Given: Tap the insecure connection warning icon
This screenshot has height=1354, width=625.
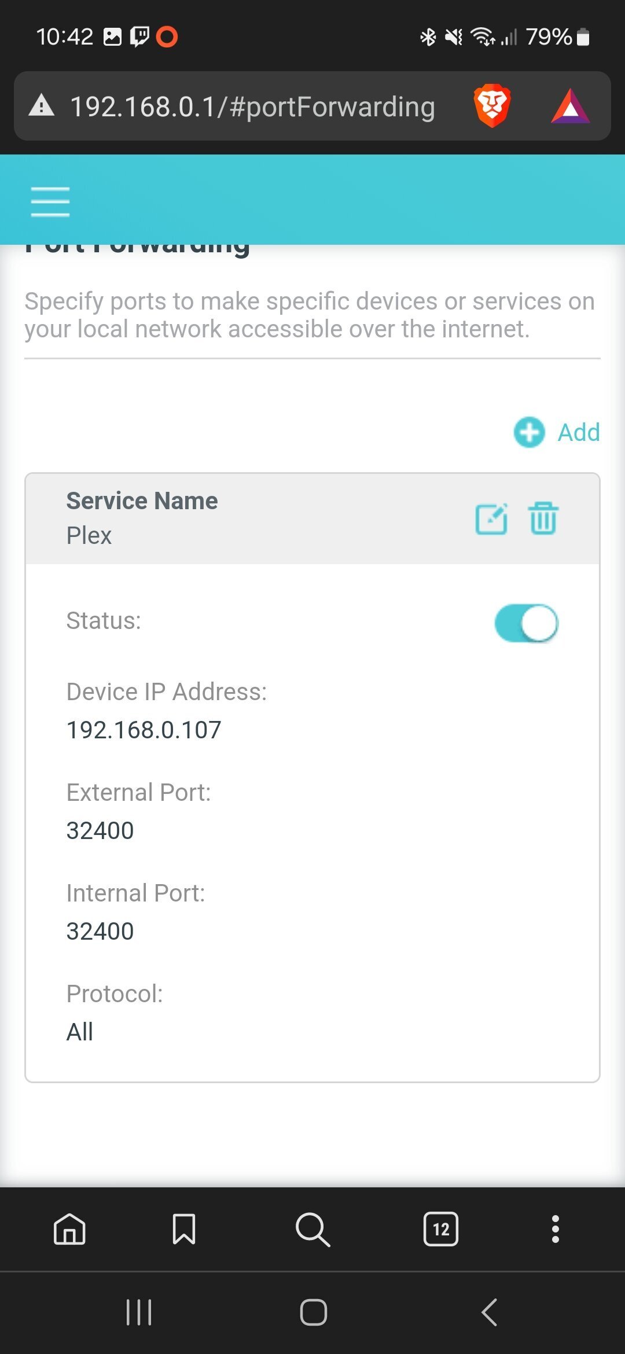Looking at the screenshot, I should pos(42,106).
